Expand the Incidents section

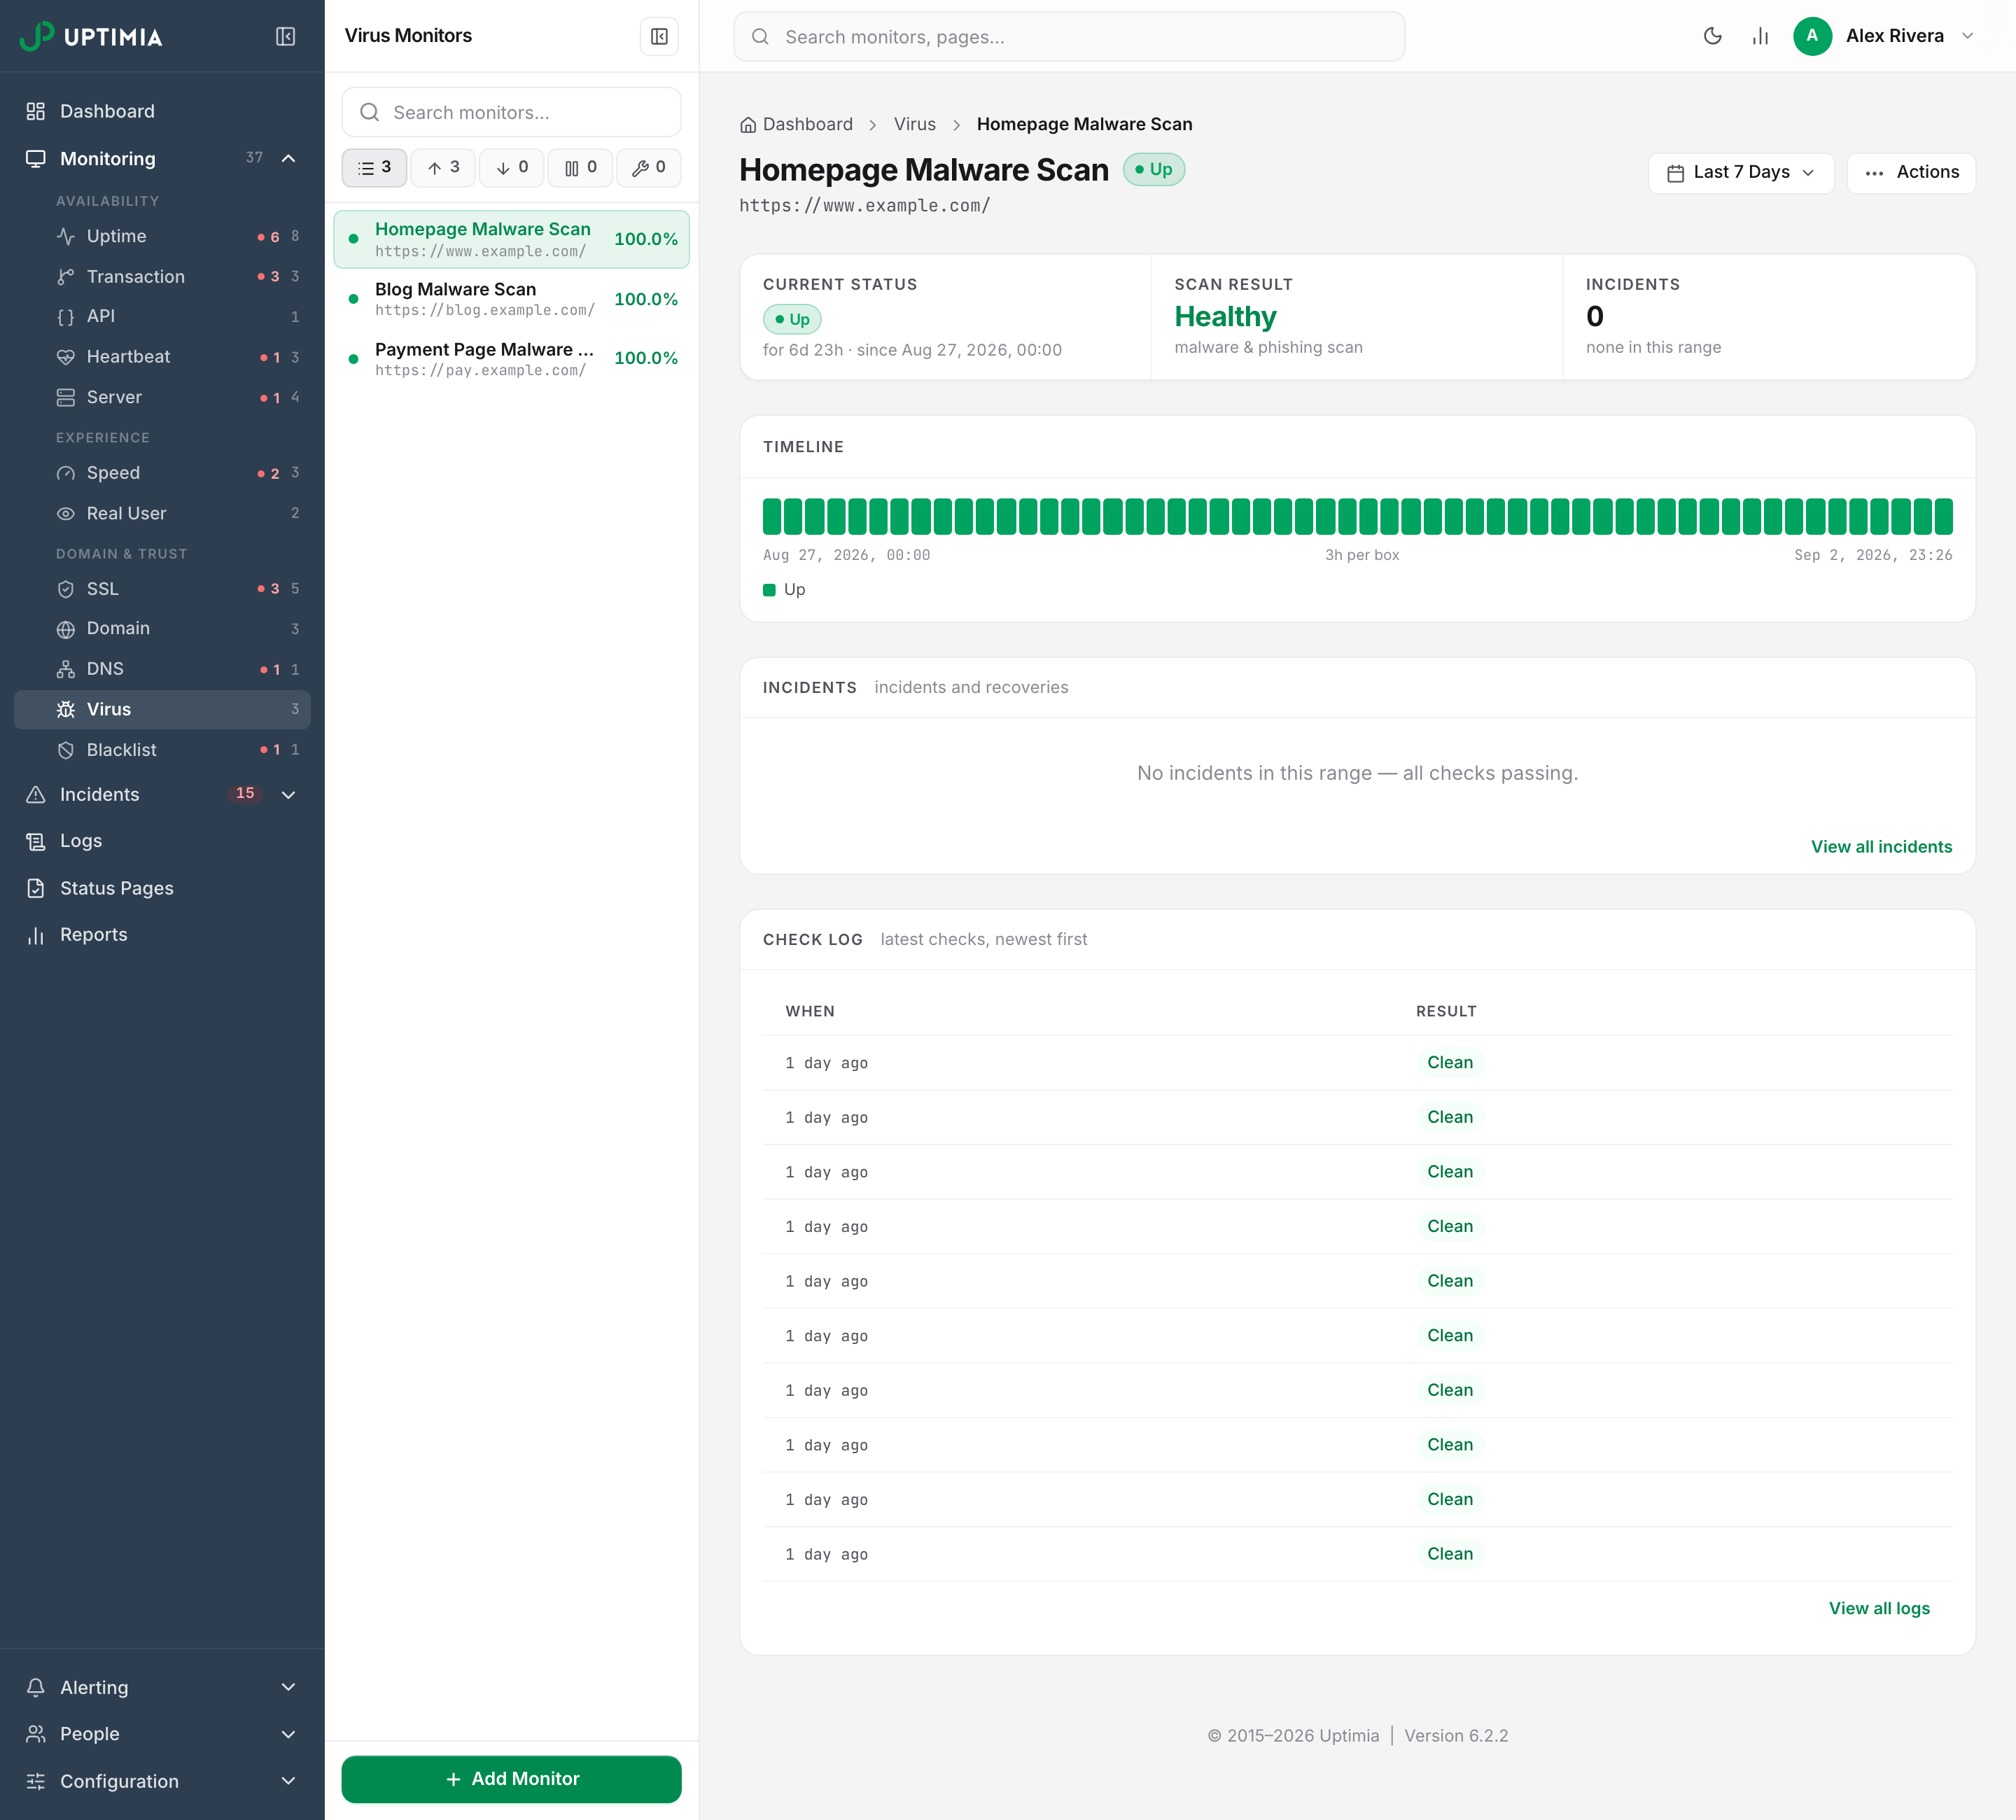coord(288,795)
